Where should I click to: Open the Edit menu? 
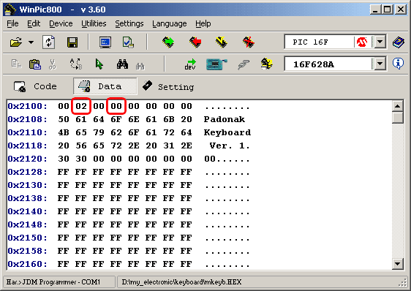click(34, 23)
